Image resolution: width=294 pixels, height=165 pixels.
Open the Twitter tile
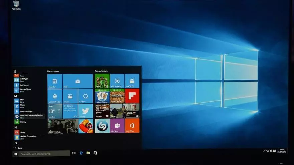pyautogui.click(x=85, y=111)
